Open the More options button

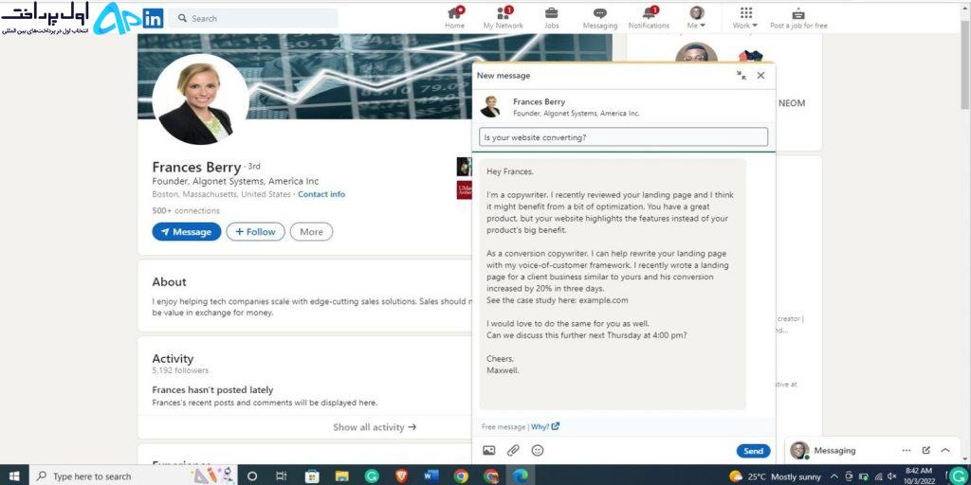311,232
